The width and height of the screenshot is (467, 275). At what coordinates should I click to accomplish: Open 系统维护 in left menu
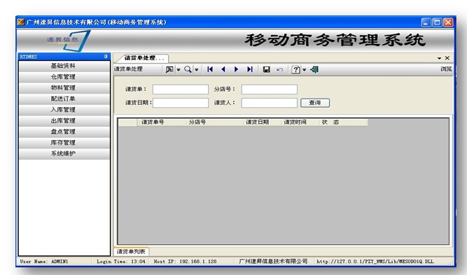[64, 153]
